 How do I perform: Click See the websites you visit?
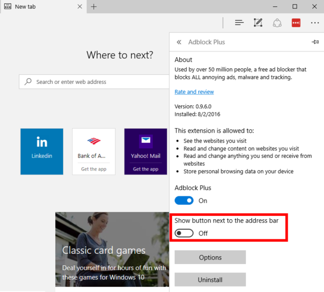point(215,141)
